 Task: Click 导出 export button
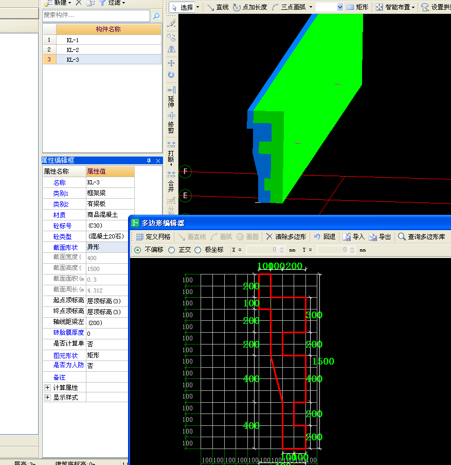(380, 237)
